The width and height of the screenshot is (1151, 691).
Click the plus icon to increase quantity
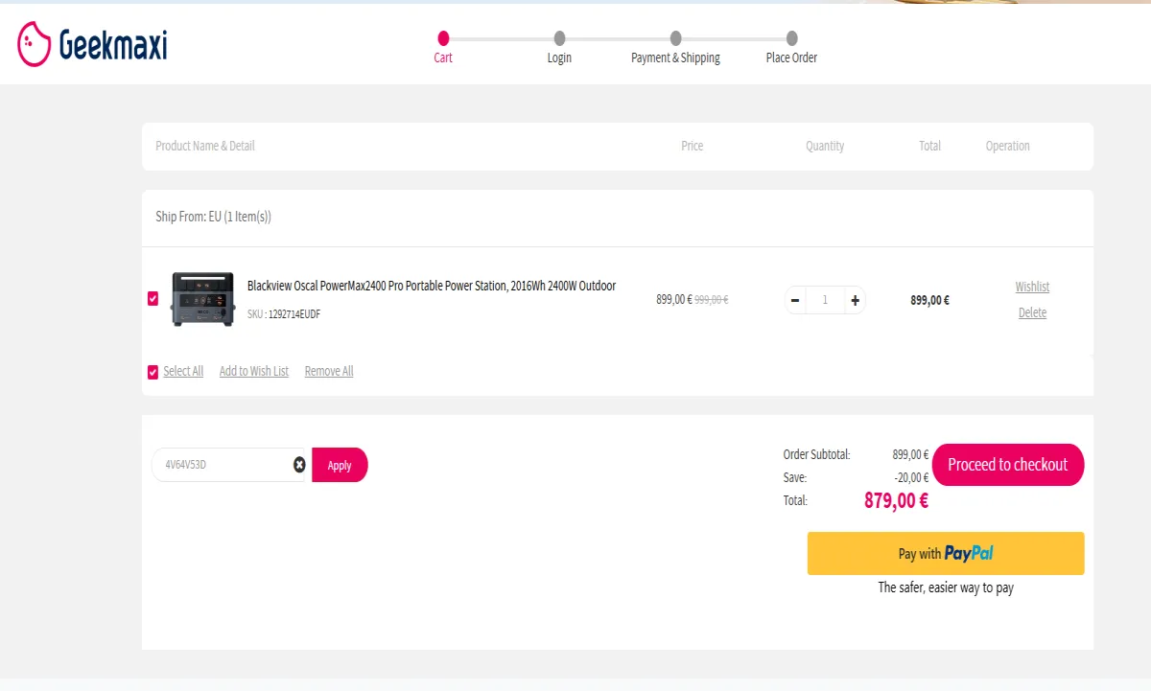(855, 300)
